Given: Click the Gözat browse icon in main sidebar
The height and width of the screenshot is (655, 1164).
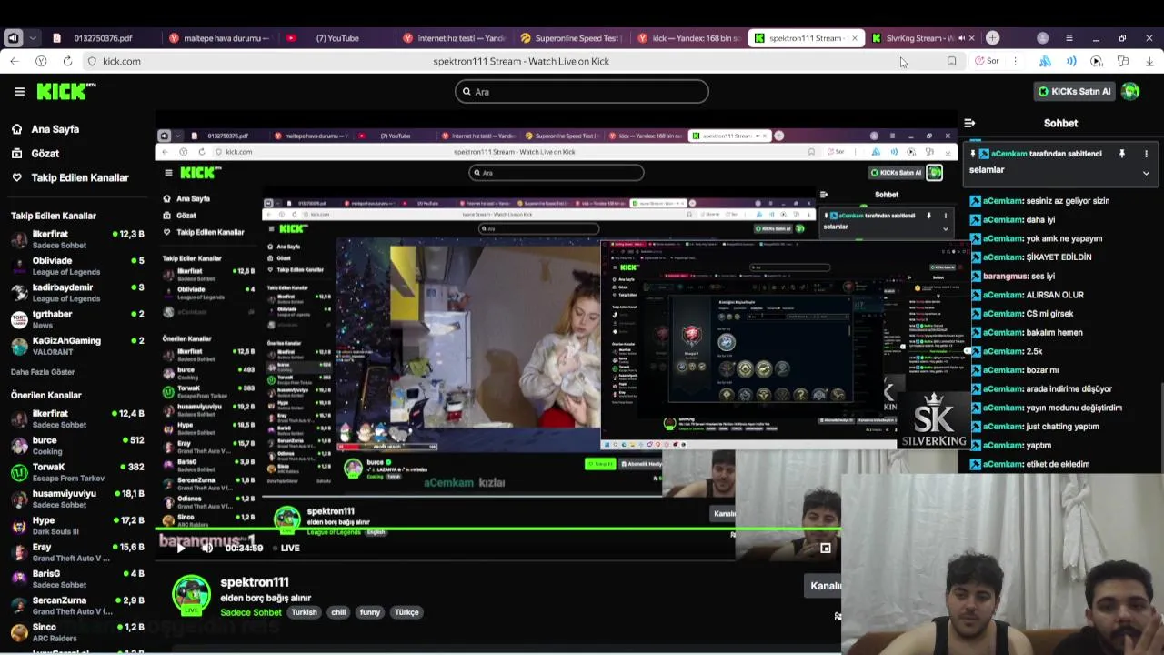Looking at the screenshot, I should click(x=16, y=154).
